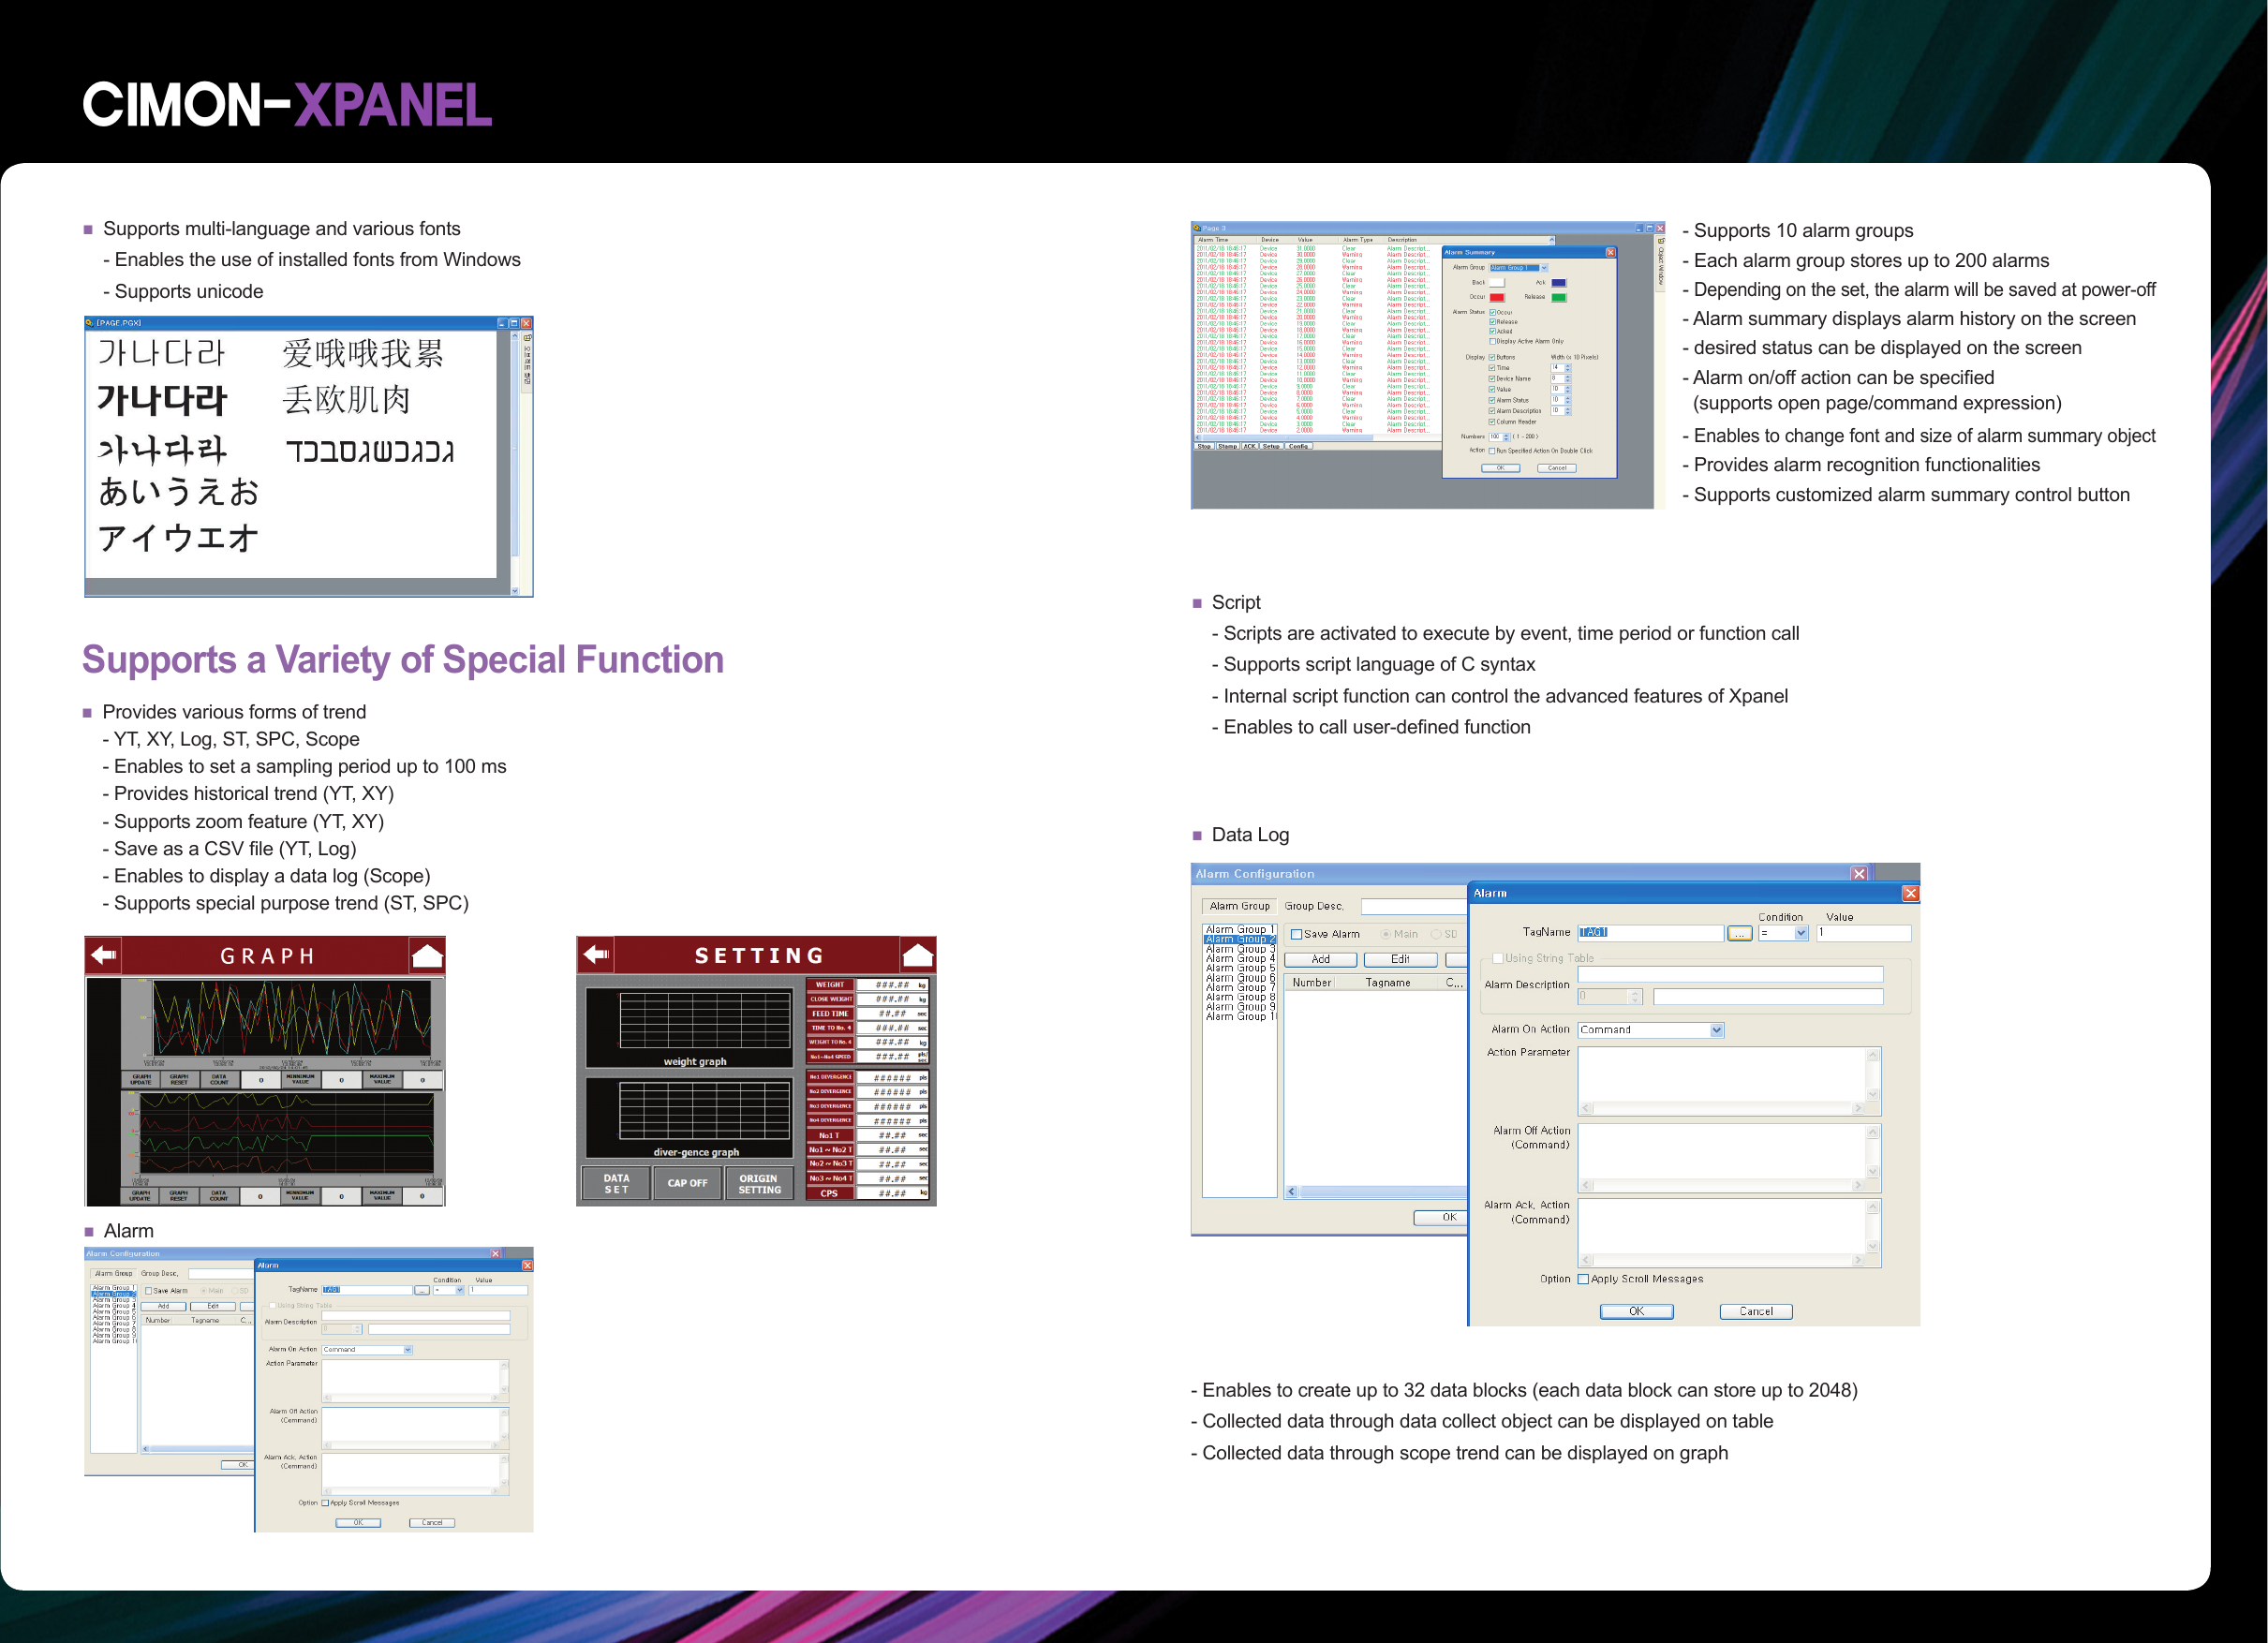Select the Alarm Group tab in the large Alarm Configuration
Screen dimensions: 2268x1643
[1239, 906]
